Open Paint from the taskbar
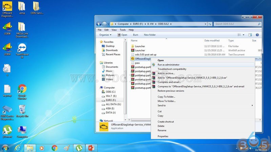Screen dimensions: 271x152 (67, 148)
